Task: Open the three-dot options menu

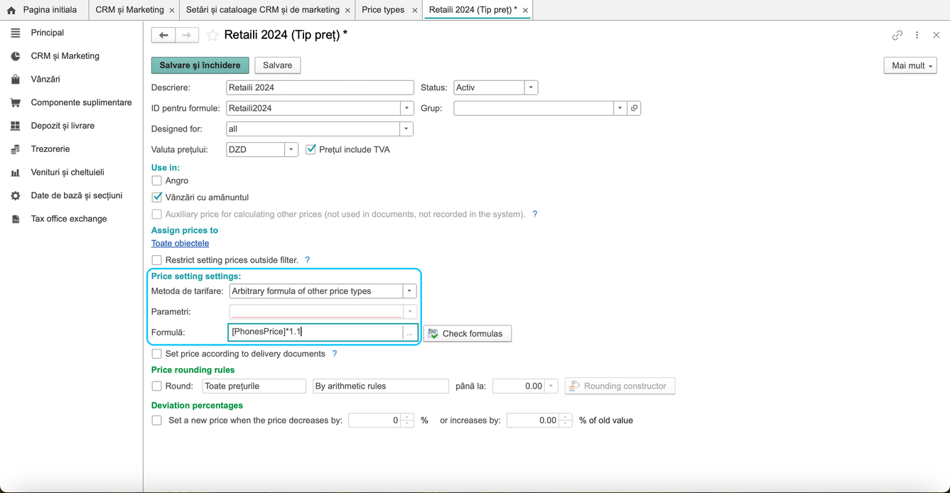Action: pyautogui.click(x=917, y=35)
